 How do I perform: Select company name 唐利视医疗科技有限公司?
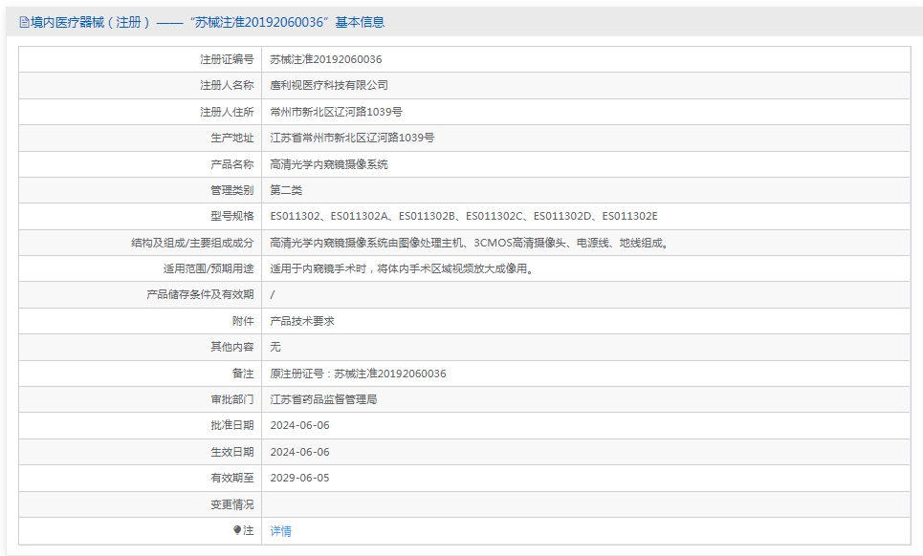(x=329, y=85)
